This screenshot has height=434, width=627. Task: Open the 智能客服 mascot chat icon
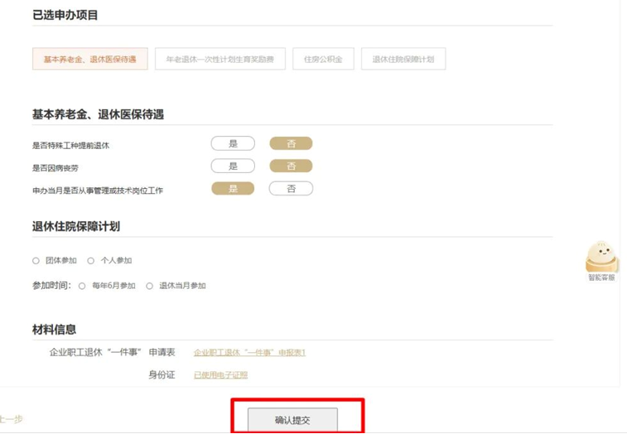tap(601, 256)
